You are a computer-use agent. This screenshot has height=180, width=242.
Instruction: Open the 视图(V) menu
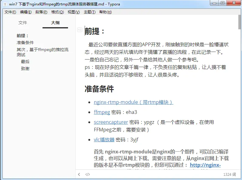coord(73,12)
